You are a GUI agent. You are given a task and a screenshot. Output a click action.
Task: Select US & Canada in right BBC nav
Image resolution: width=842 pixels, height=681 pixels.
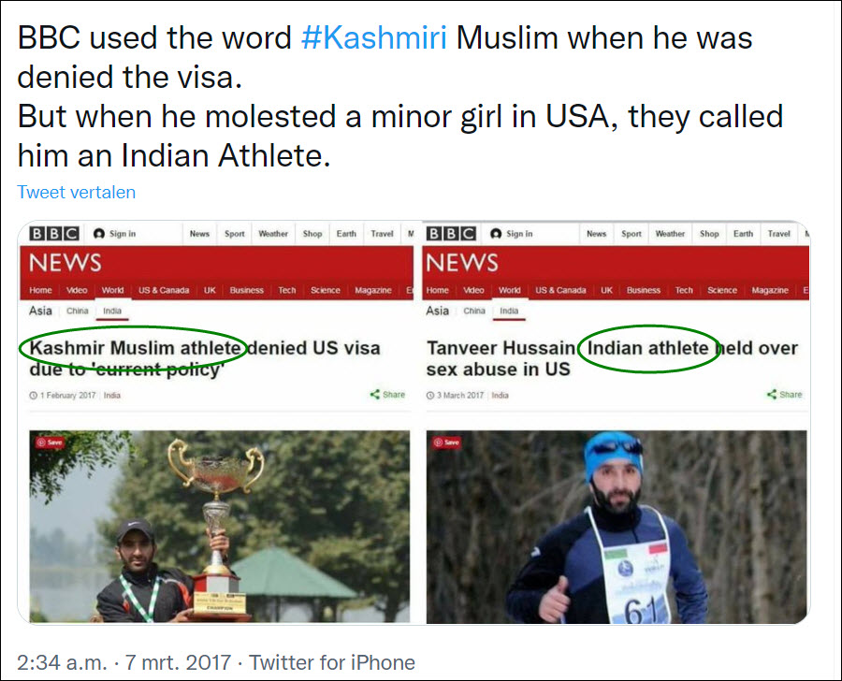pyautogui.click(x=559, y=290)
